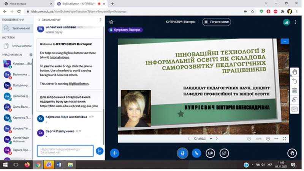The height and width of the screenshot is (171, 304).
Task: Select participant Валентина in users list
Action: [17, 75]
